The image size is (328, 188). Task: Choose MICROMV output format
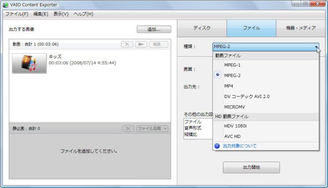tap(266, 107)
